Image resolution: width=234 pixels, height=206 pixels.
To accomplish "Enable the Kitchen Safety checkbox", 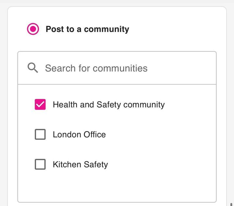I will point(40,164).
